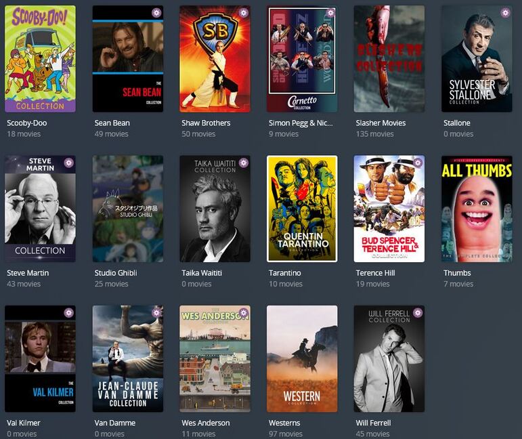
Task: Click the Terence Hill title link
Action: (375, 273)
